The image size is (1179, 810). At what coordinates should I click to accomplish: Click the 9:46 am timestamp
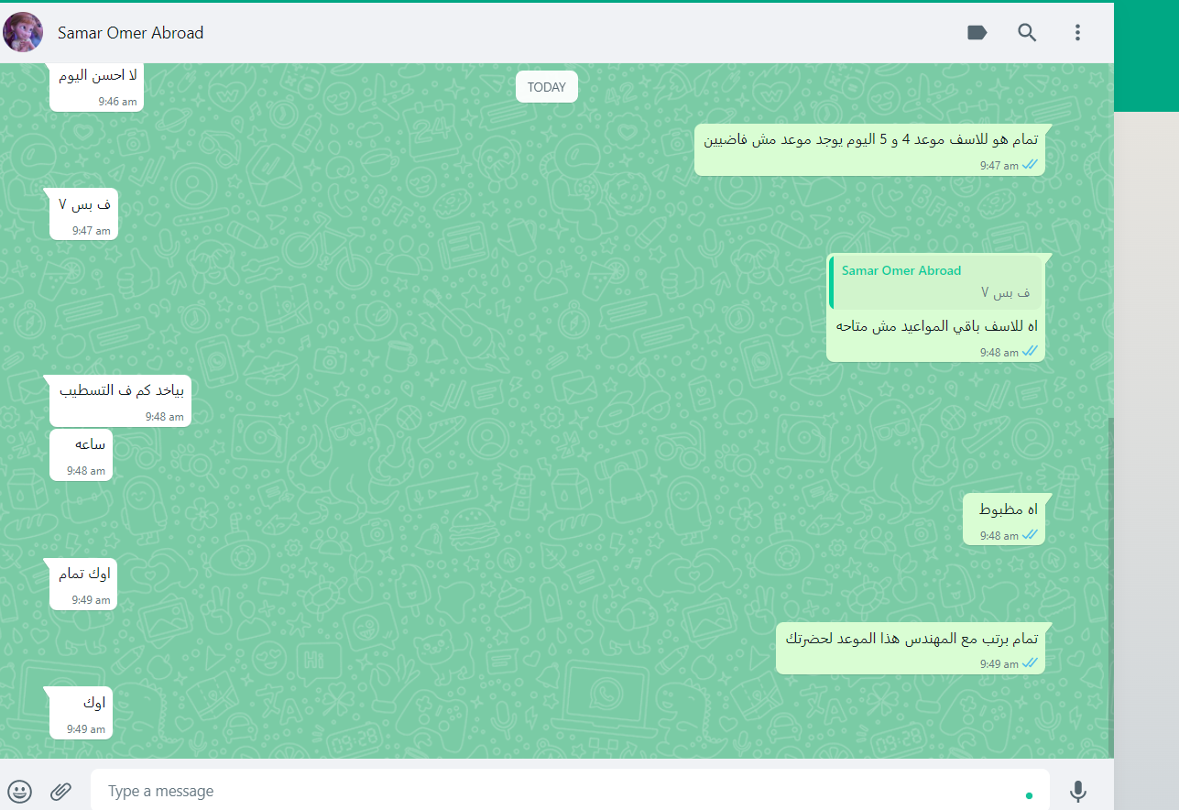[118, 102]
